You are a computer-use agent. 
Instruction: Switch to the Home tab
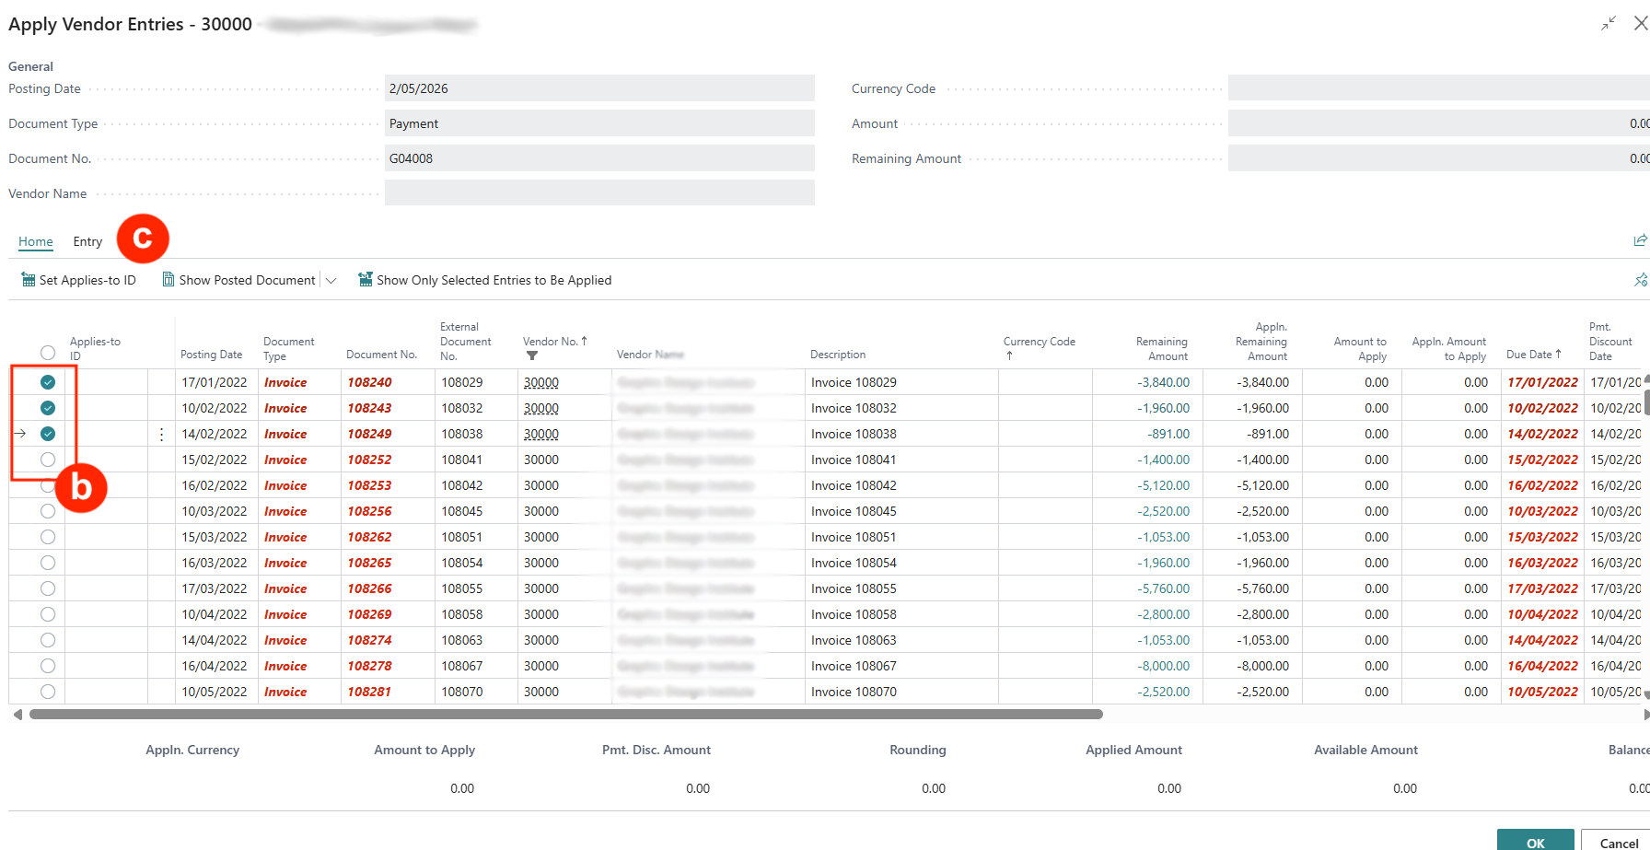(x=36, y=241)
